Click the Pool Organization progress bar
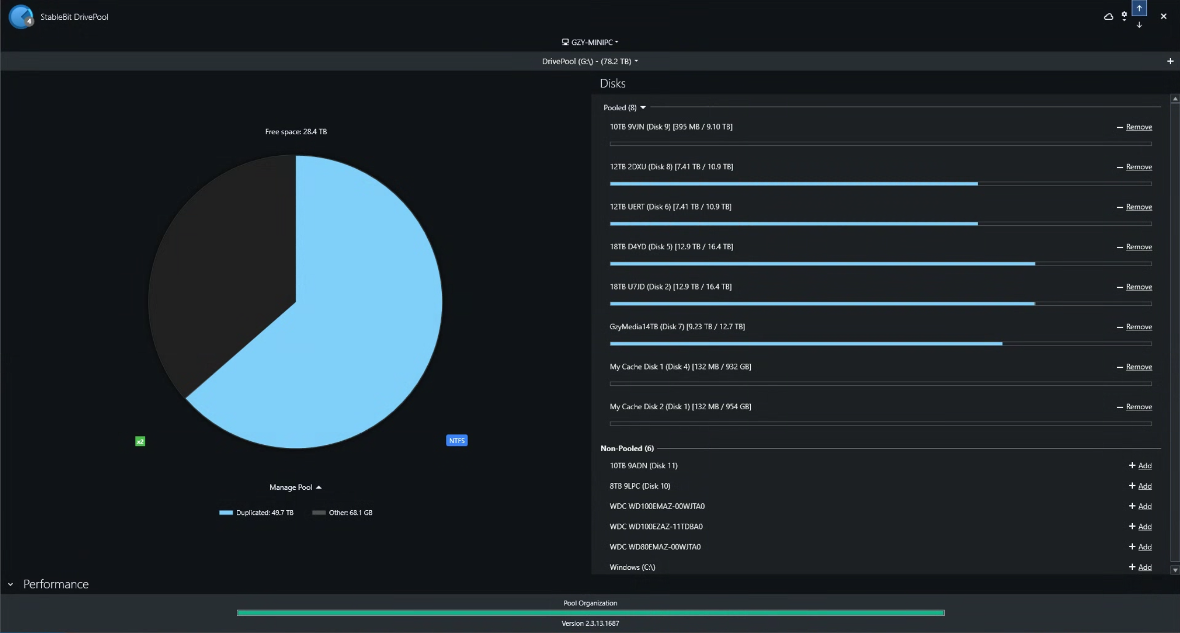The image size is (1180, 633). [590, 613]
